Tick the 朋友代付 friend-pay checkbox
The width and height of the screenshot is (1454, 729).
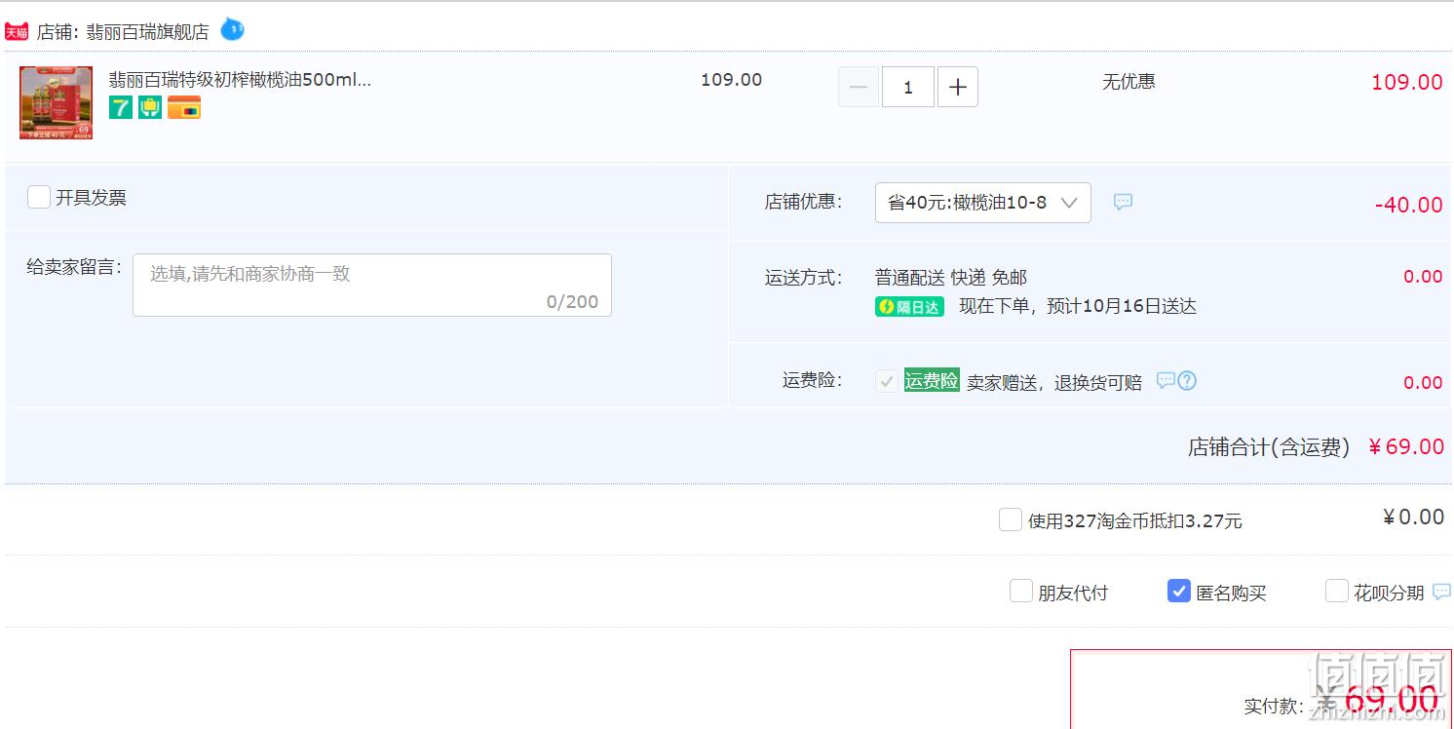(x=1021, y=591)
